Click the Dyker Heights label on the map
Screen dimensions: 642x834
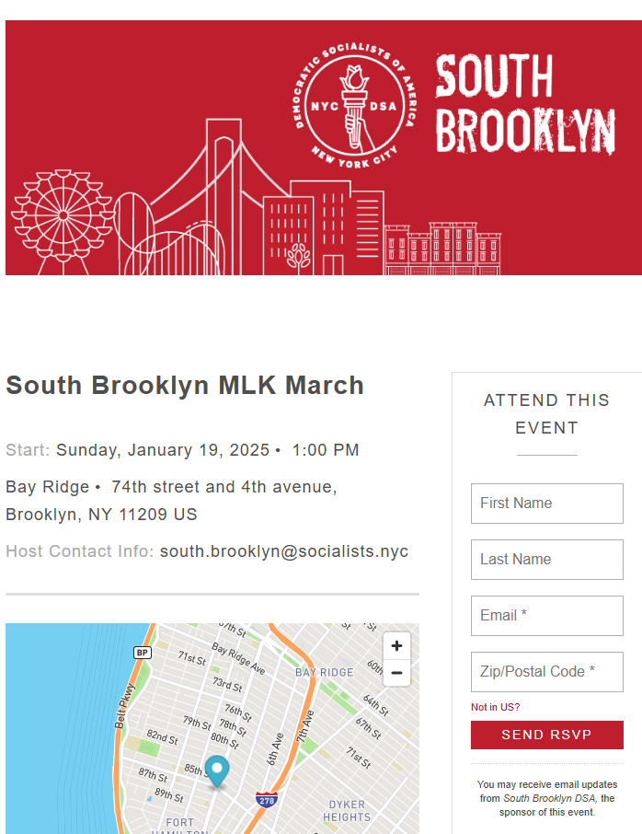347,811
